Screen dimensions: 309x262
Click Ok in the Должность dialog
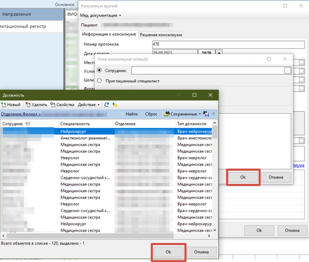coord(168,252)
